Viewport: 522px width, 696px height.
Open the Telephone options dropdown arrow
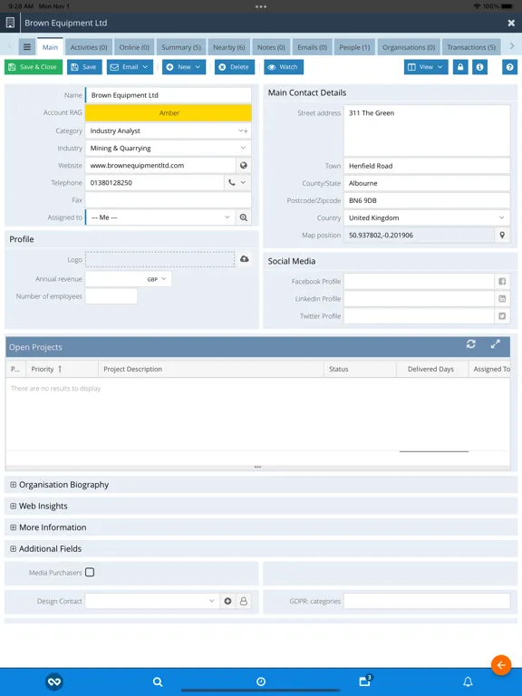[x=244, y=182]
